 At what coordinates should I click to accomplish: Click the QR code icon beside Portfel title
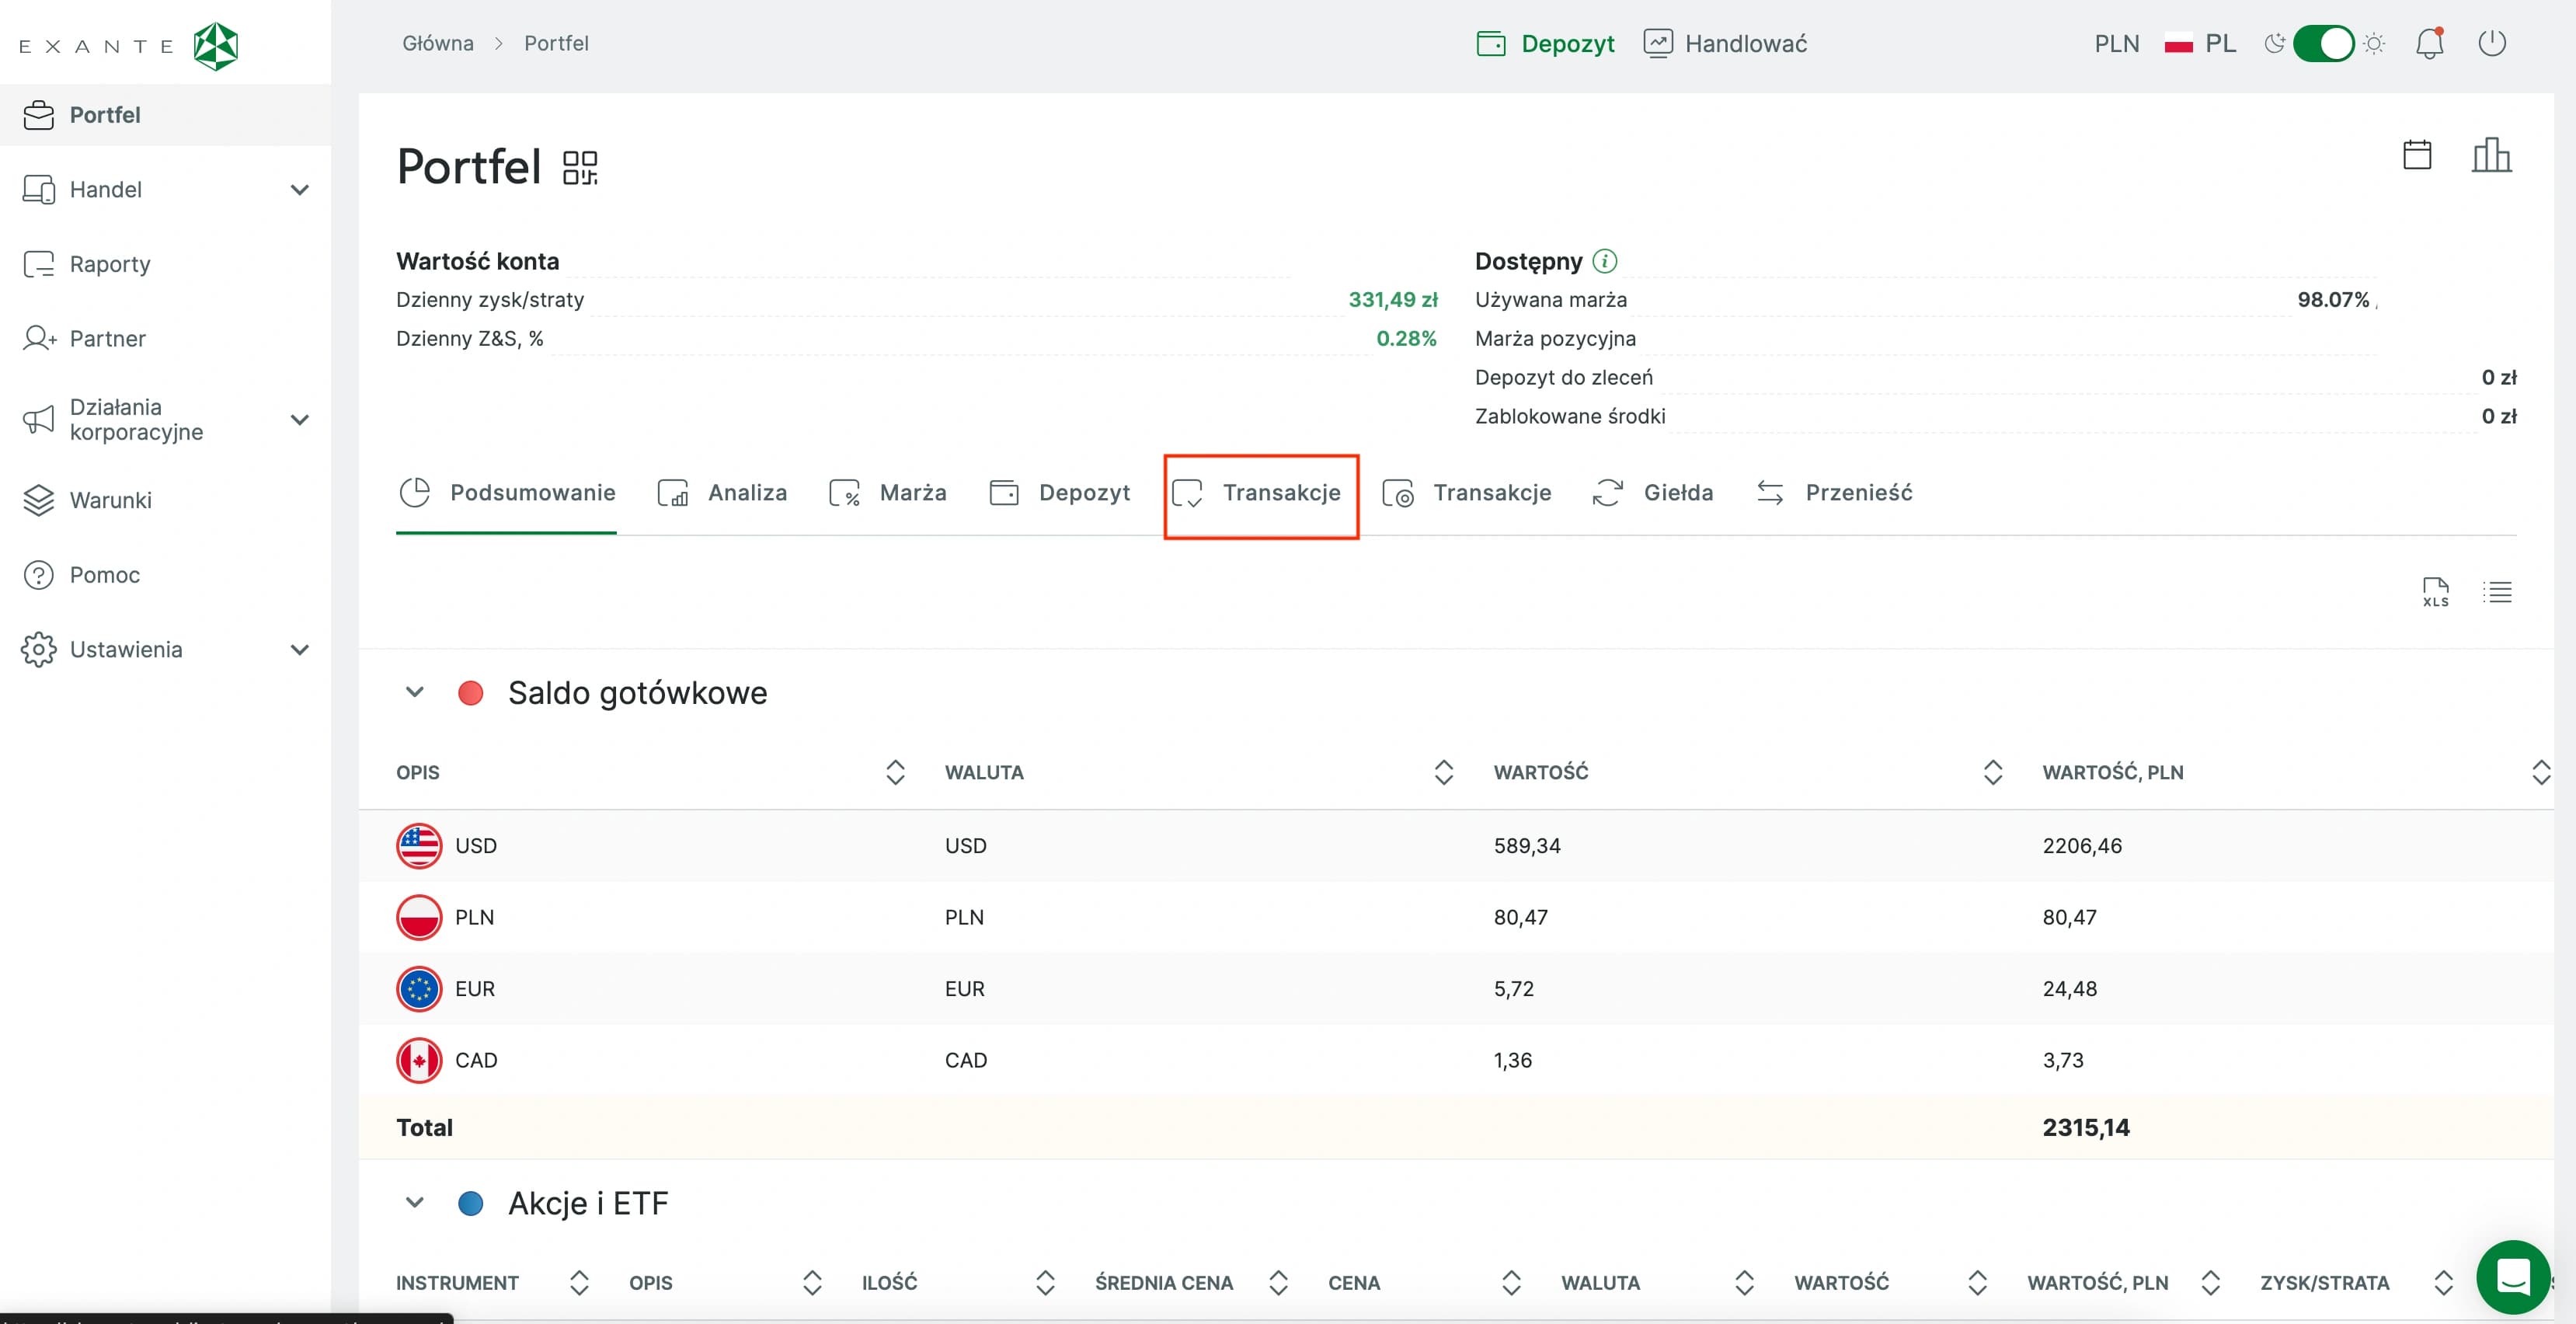coord(580,168)
